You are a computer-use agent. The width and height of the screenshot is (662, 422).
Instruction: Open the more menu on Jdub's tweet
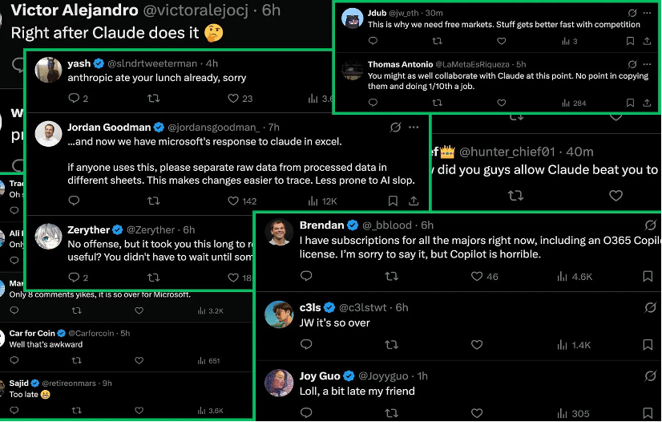tap(647, 13)
